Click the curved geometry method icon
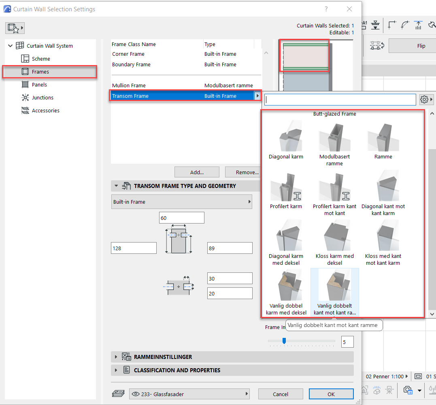Viewport: 436px width, 405px height. point(405,25)
